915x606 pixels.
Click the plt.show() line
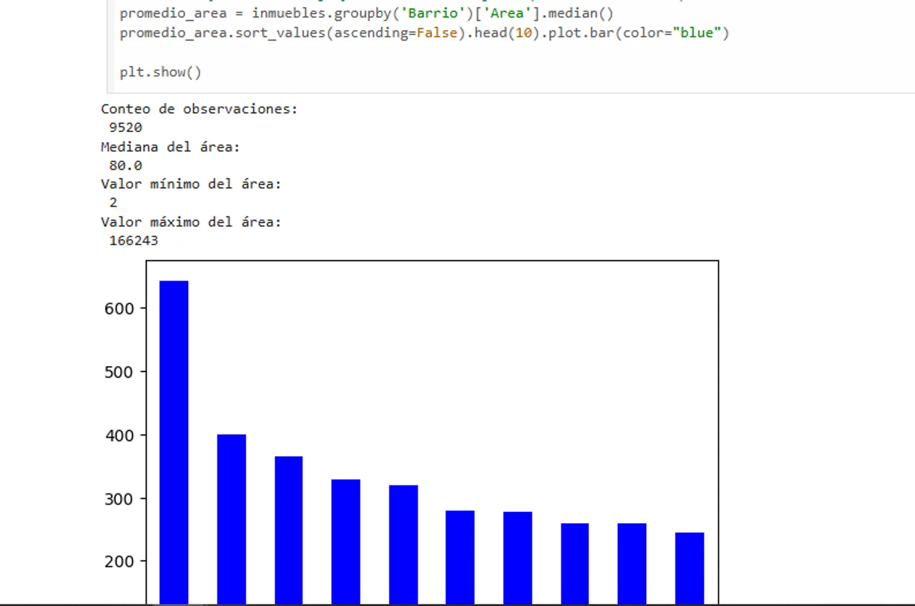[x=162, y=72]
